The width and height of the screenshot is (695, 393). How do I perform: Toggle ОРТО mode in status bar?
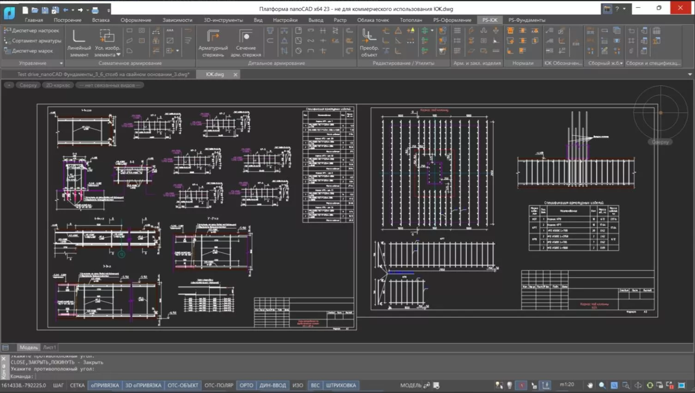pyautogui.click(x=246, y=385)
